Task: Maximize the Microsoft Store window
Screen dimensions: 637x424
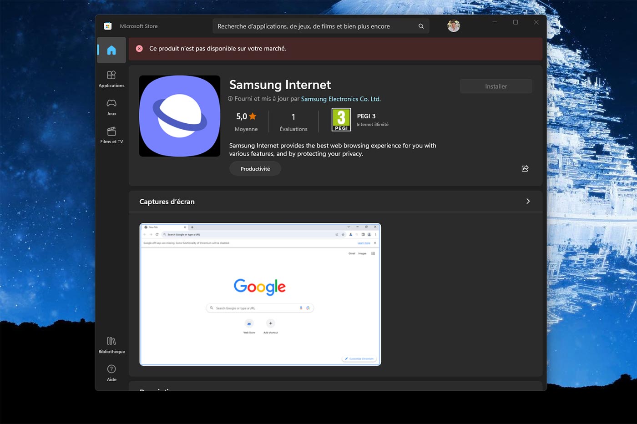Action: pyautogui.click(x=516, y=22)
